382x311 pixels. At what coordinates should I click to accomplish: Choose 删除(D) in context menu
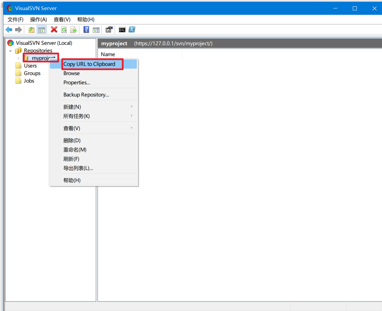pos(93,140)
